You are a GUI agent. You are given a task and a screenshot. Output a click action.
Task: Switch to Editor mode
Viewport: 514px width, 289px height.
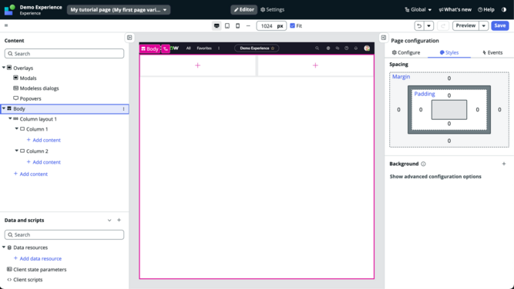[x=244, y=9]
